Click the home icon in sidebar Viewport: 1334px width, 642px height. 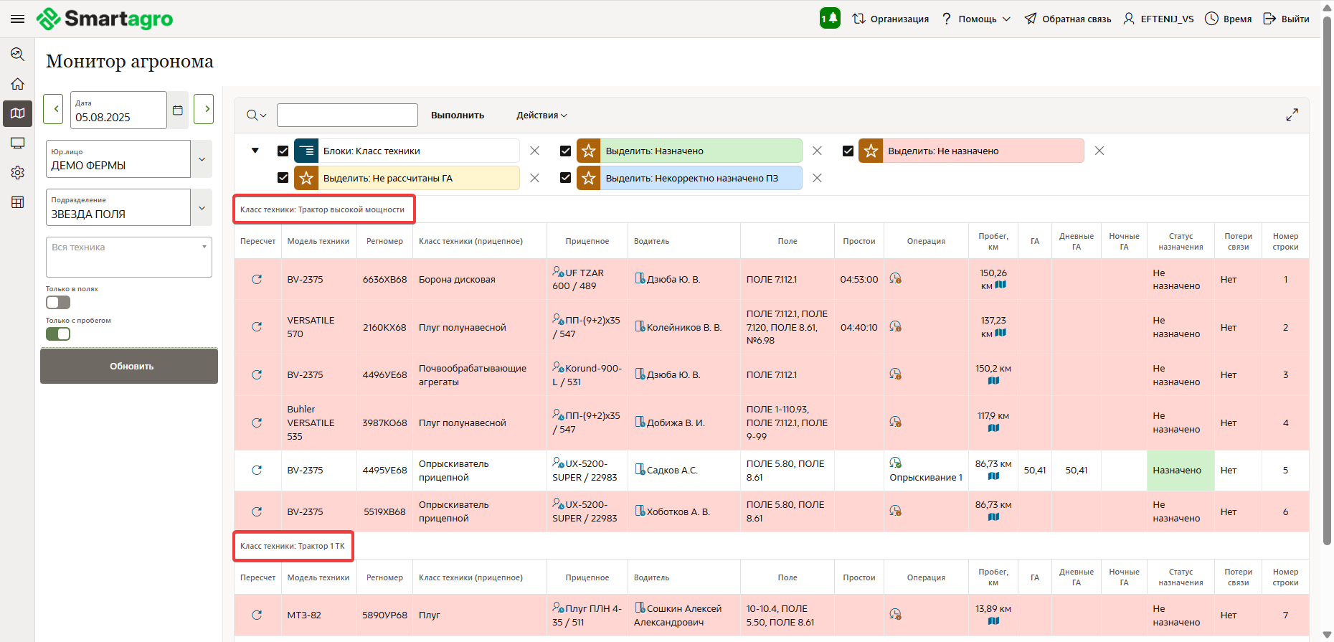[x=18, y=84]
